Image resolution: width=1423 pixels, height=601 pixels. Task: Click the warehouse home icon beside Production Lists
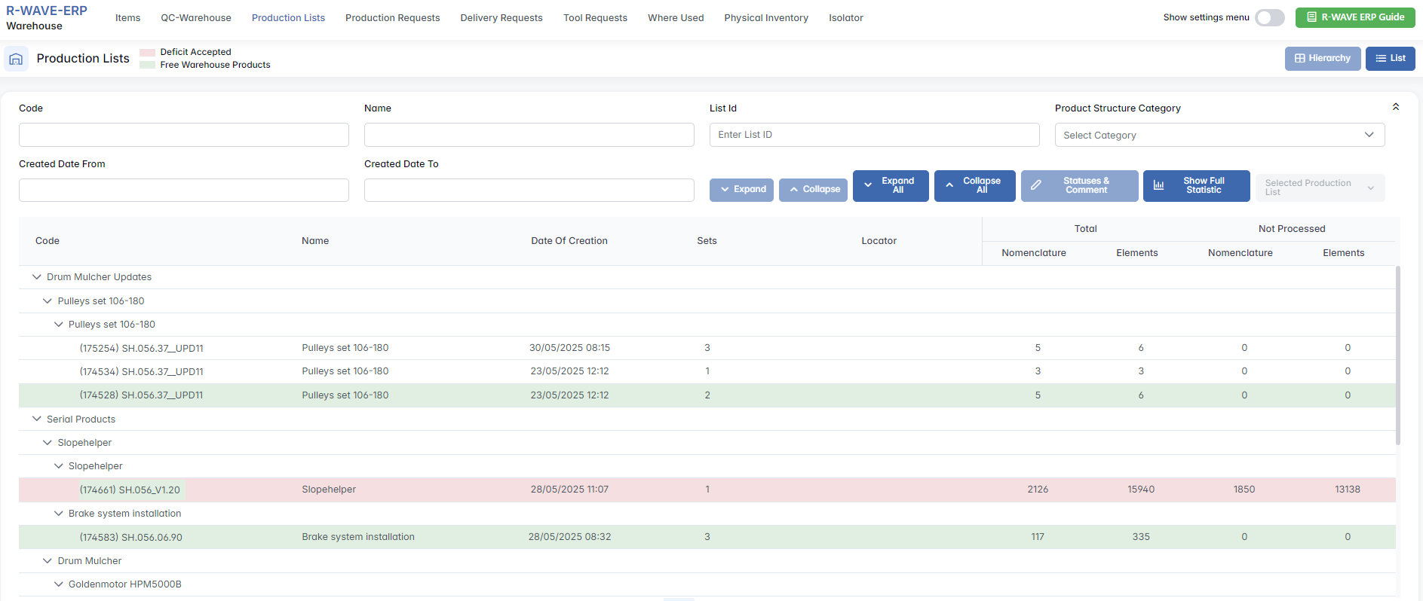pos(16,59)
